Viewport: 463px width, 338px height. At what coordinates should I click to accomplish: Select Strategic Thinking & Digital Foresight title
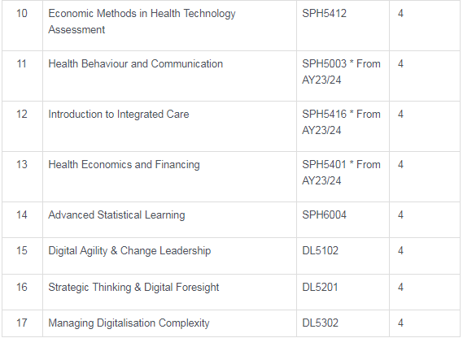pos(133,288)
